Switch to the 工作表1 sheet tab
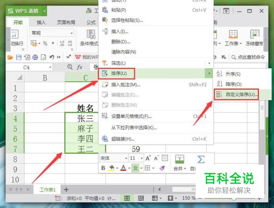 (48, 190)
